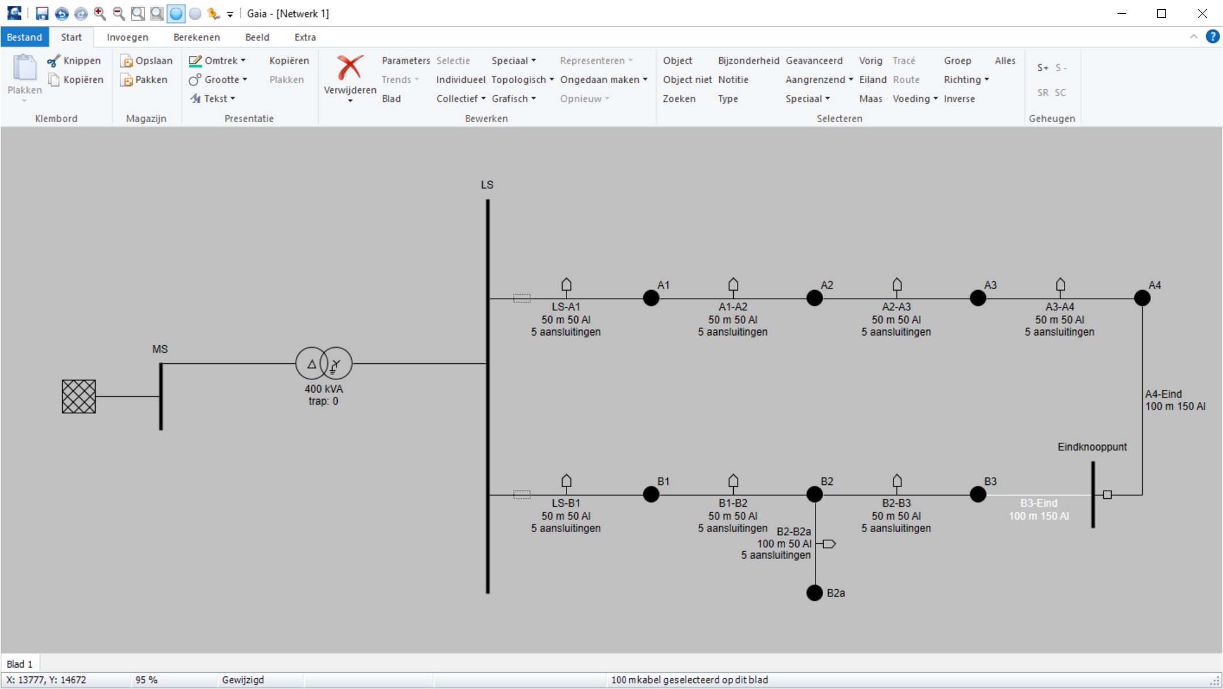The width and height of the screenshot is (1223, 689).
Task: Click the Zoom in magnifier icon
Action: 100,13
